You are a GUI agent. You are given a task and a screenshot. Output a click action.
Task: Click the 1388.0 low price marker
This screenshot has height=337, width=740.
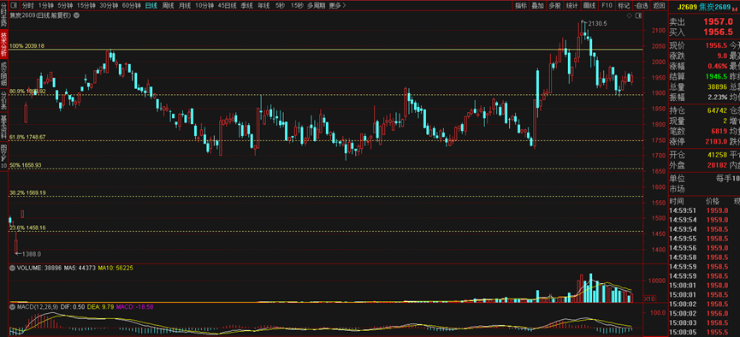pyautogui.click(x=33, y=253)
